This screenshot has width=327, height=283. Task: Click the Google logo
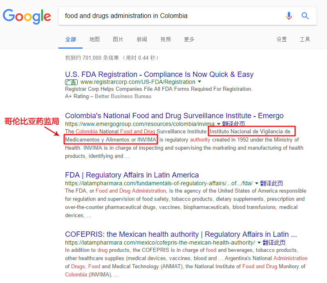[x=27, y=16]
